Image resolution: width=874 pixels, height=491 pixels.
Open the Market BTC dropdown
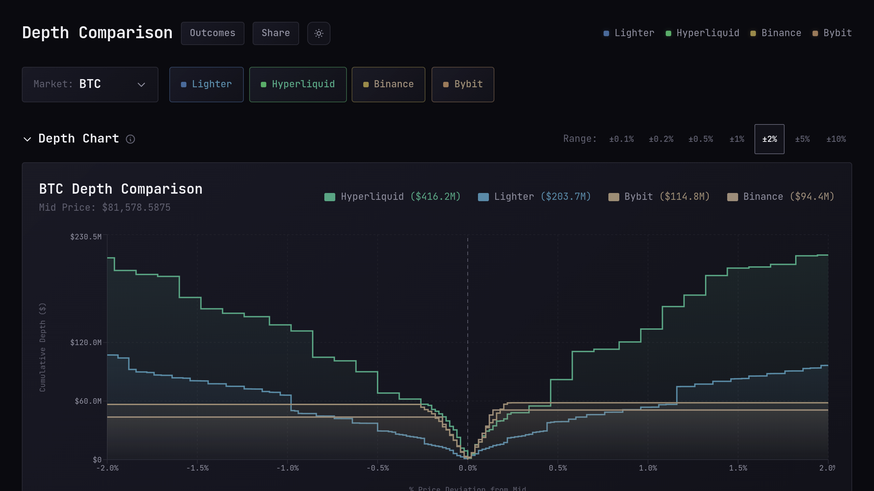(x=90, y=85)
